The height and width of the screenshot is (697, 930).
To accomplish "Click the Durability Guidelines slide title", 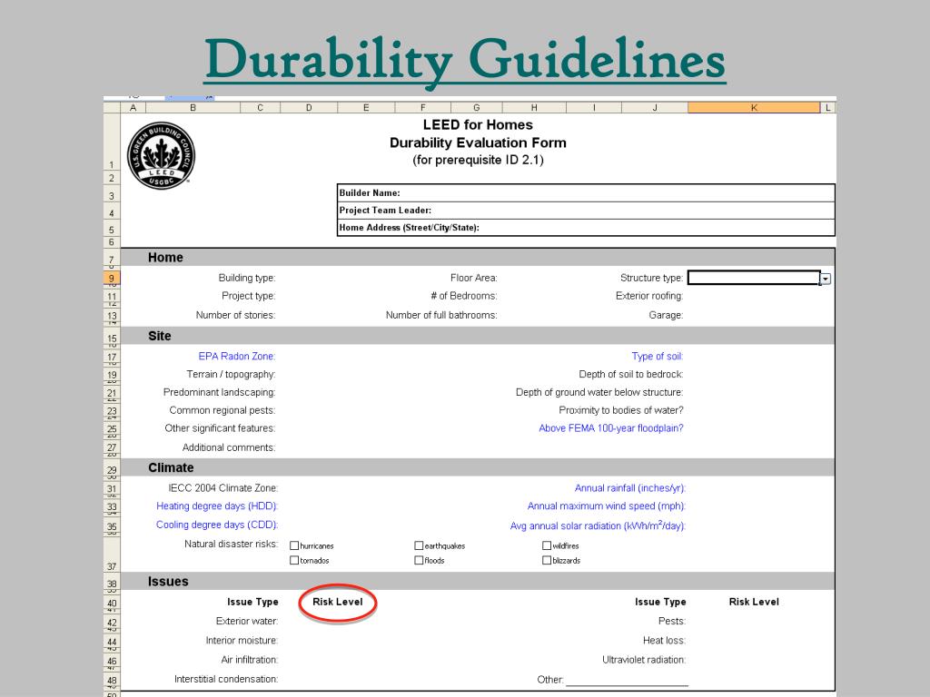I will coord(465,61).
